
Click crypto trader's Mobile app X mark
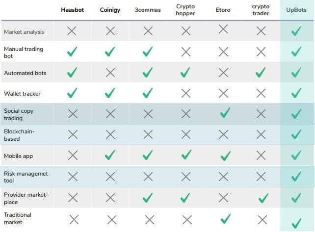pyautogui.click(x=262, y=155)
